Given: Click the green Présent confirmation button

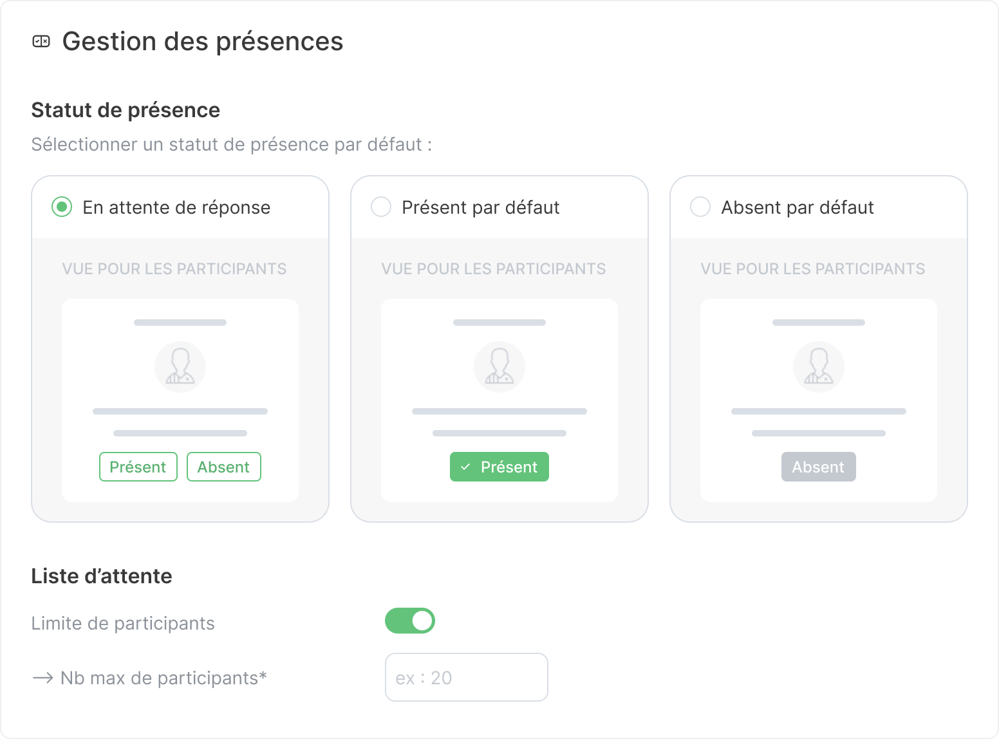Looking at the screenshot, I should 499,467.
